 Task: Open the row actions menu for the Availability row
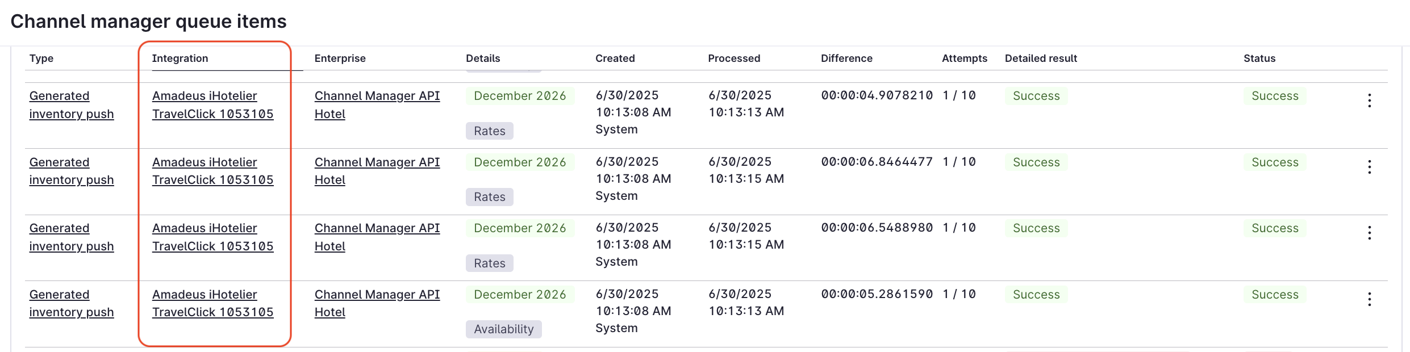1369,299
